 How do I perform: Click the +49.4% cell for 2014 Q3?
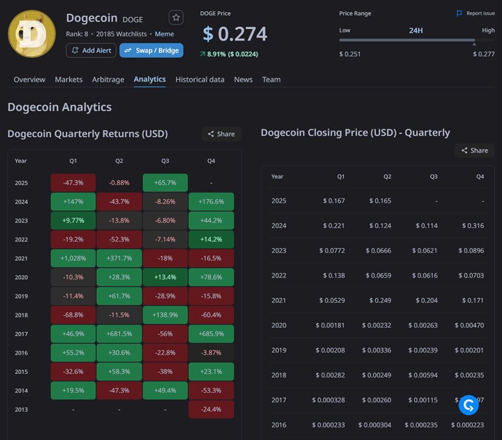coord(165,390)
